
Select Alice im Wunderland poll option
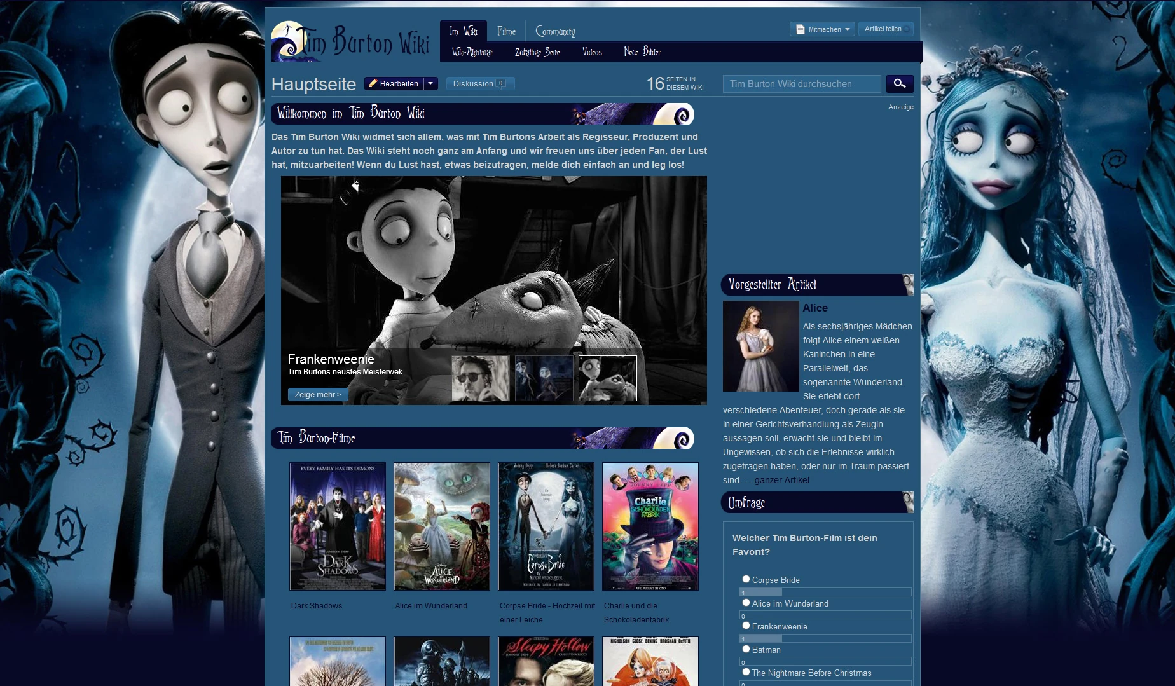[746, 603]
